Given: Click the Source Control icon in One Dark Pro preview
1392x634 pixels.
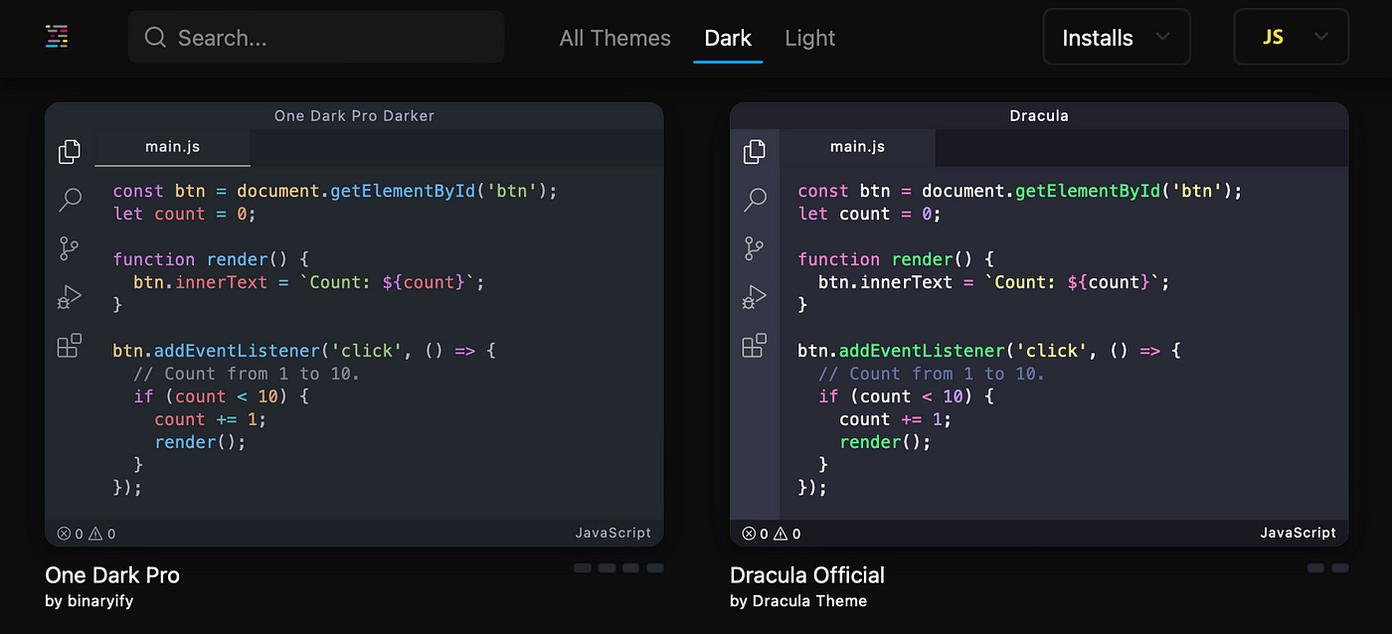Looking at the screenshot, I should coord(70,248).
